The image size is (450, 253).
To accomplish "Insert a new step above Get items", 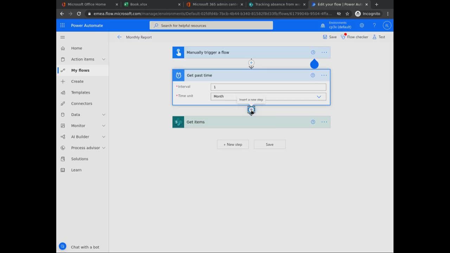I will pyautogui.click(x=251, y=110).
